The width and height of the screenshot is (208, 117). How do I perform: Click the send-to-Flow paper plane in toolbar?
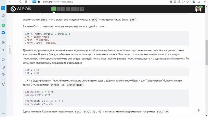pos(183,2)
